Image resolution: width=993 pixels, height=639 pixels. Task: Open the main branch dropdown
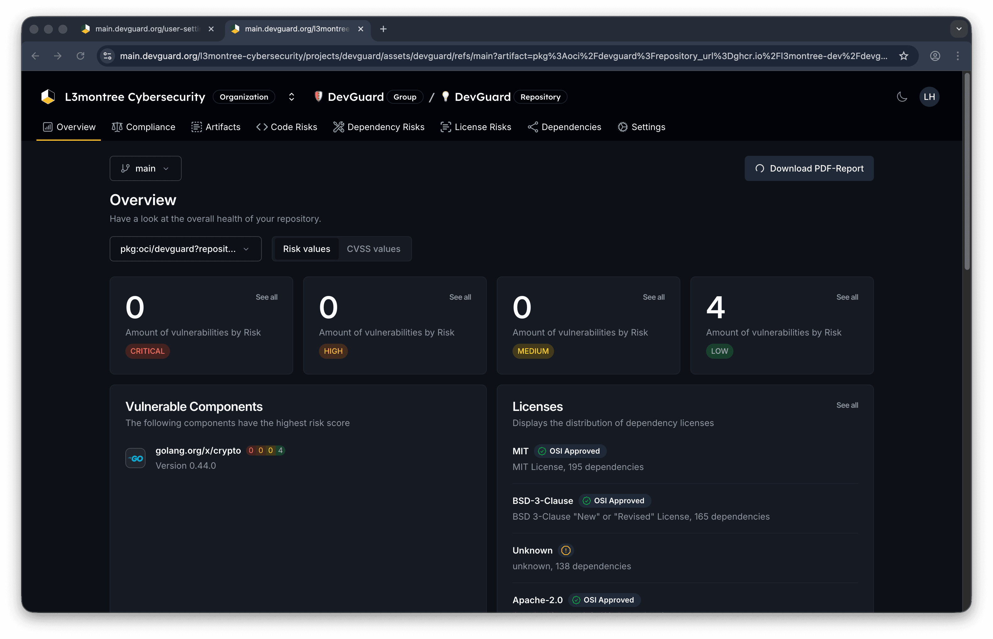(x=145, y=168)
